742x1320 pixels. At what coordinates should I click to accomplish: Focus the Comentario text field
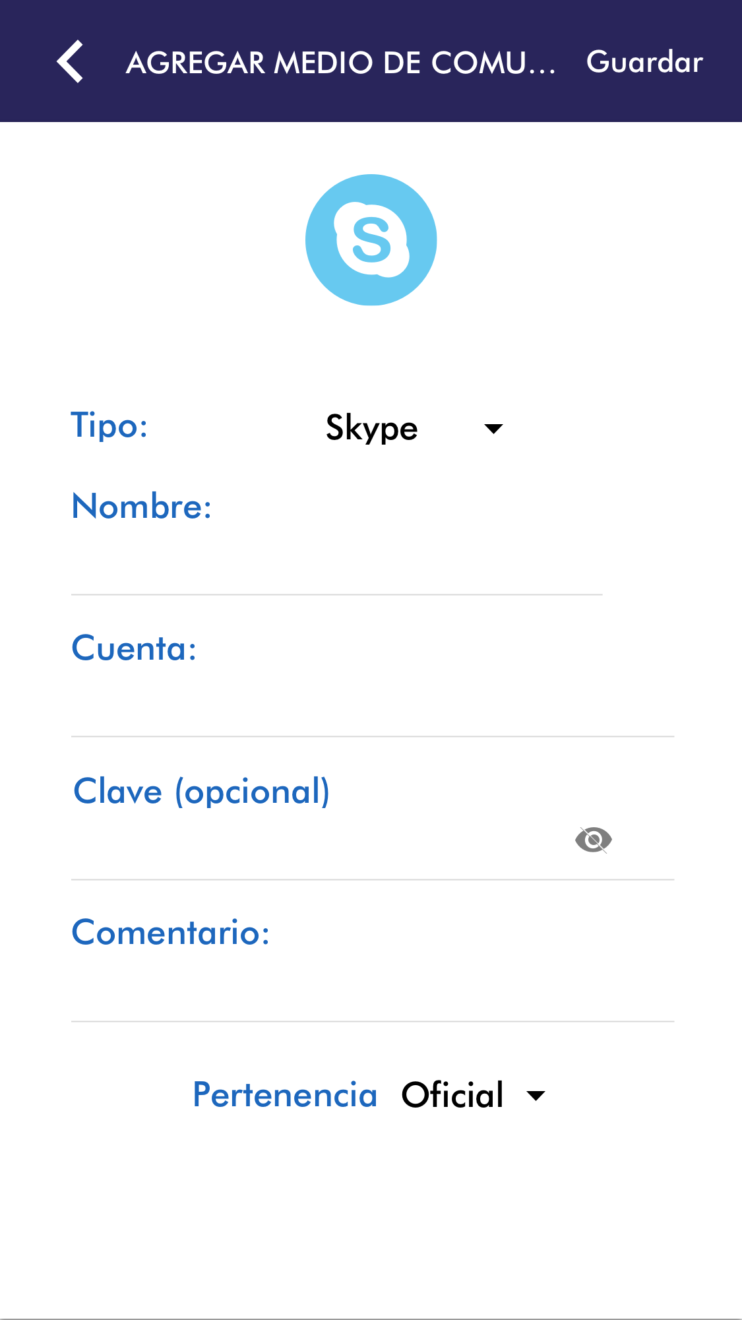[372, 994]
